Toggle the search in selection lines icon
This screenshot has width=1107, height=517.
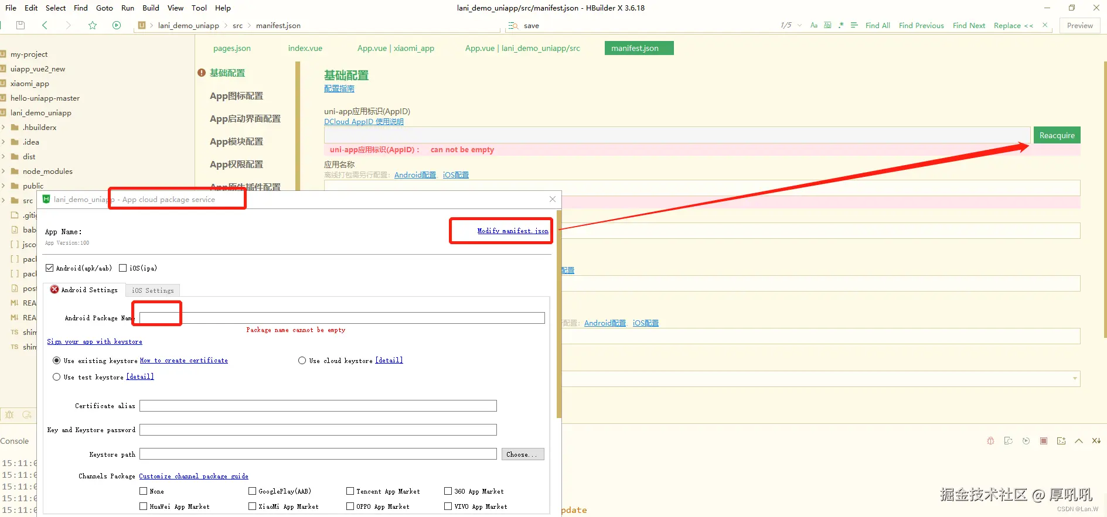854,25
